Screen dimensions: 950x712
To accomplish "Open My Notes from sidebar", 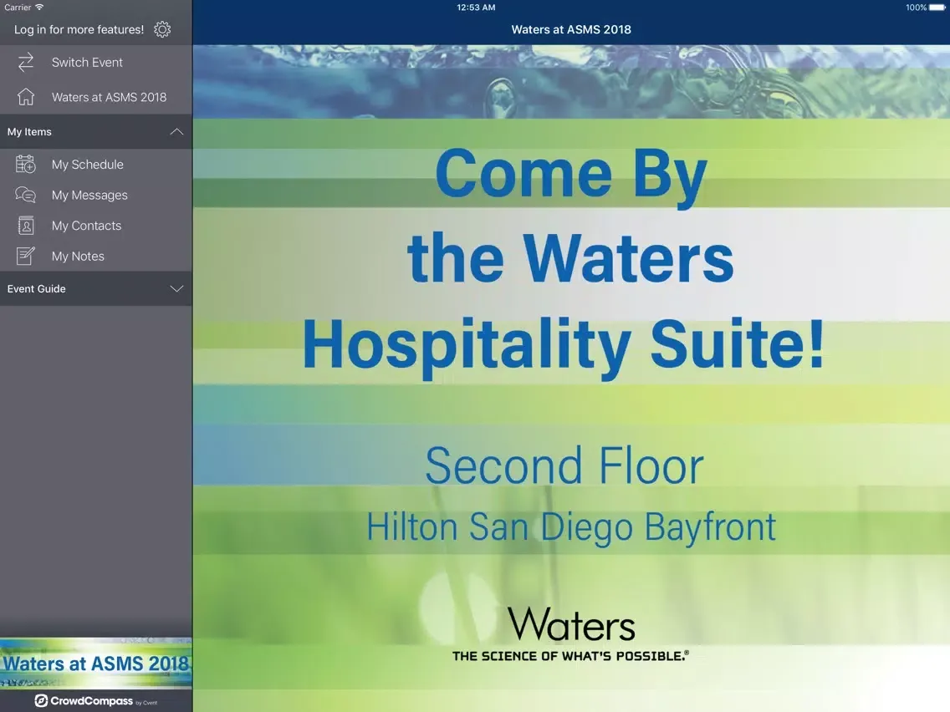I will point(96,256).
